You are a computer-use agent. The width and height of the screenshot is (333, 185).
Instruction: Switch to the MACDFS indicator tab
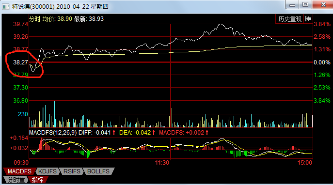(x=19, y=171)
